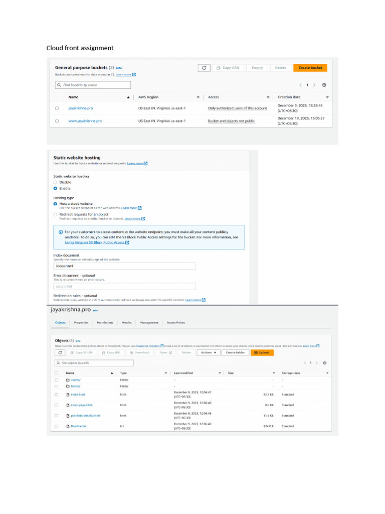Sort objects by Storage class column

tap(327, 373)
